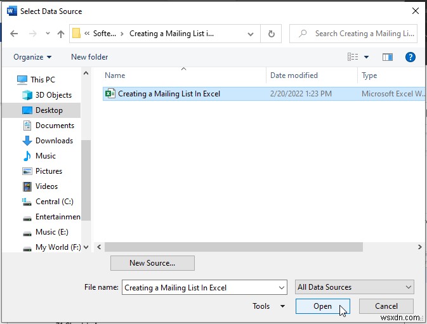This screenshot has width=427, height=324.
Task: Click the navigation pane scrollbar thumb
Action: [x=86, y=180]
